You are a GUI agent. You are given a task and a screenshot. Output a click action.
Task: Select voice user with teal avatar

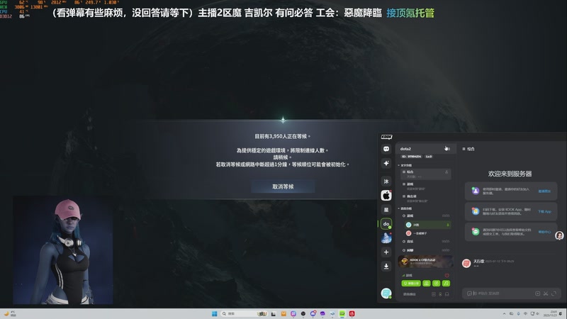coord(427,225)
